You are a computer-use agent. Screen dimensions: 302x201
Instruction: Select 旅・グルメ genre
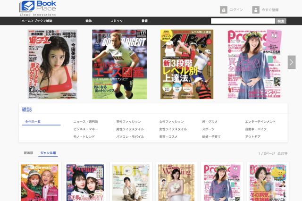click(210, 122)
